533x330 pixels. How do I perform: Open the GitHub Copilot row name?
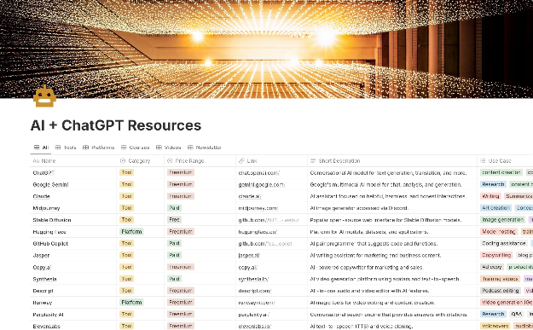click(50, 244)
